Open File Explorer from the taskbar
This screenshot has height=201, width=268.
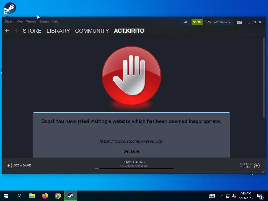[x=32, y=196]
